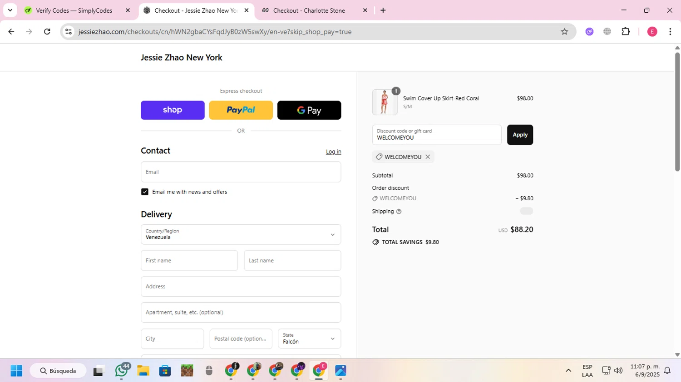Toggle Email me with news and offers
This screenshot has width=681, height=382.
[x=145, y=192]
